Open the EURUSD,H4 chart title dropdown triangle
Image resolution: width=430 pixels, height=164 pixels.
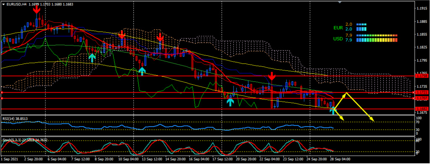3,4
